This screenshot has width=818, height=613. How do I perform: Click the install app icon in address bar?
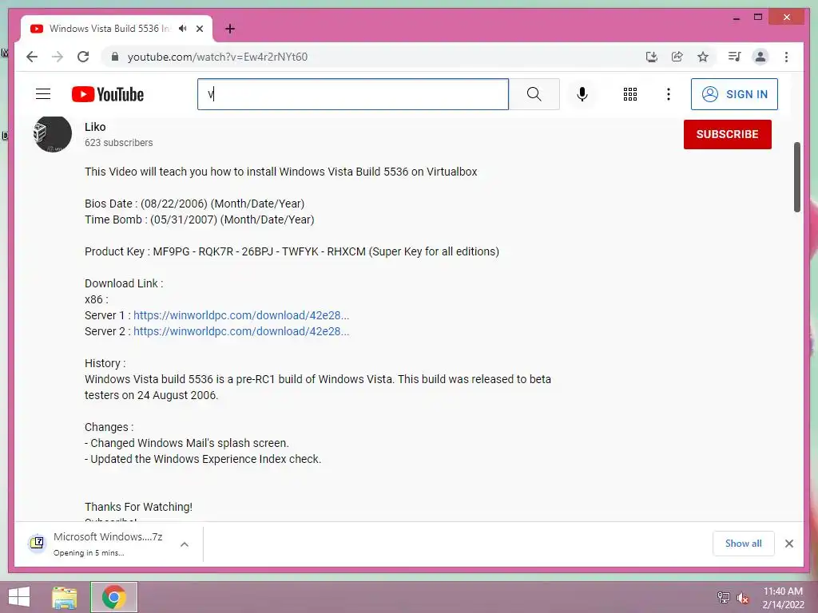[652, 57]
